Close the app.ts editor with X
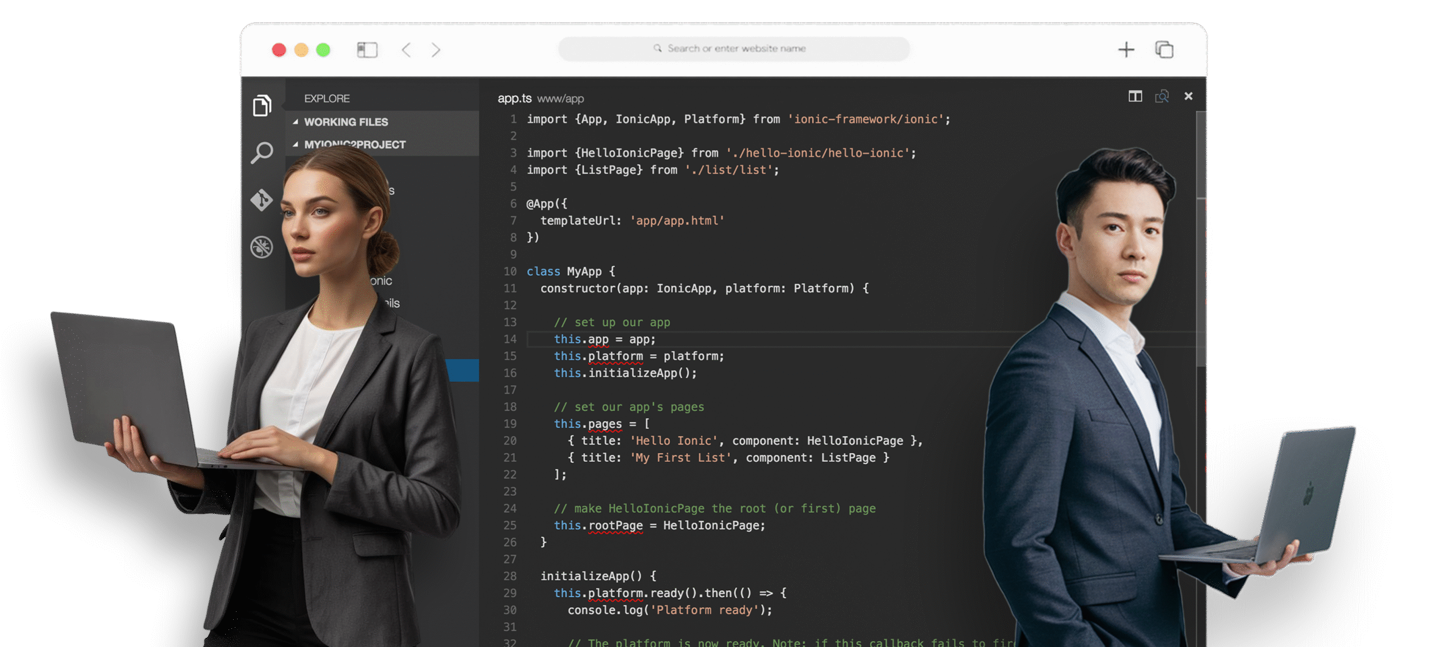Screen dimensions: 1452x647 click(x=1188, y=96)
